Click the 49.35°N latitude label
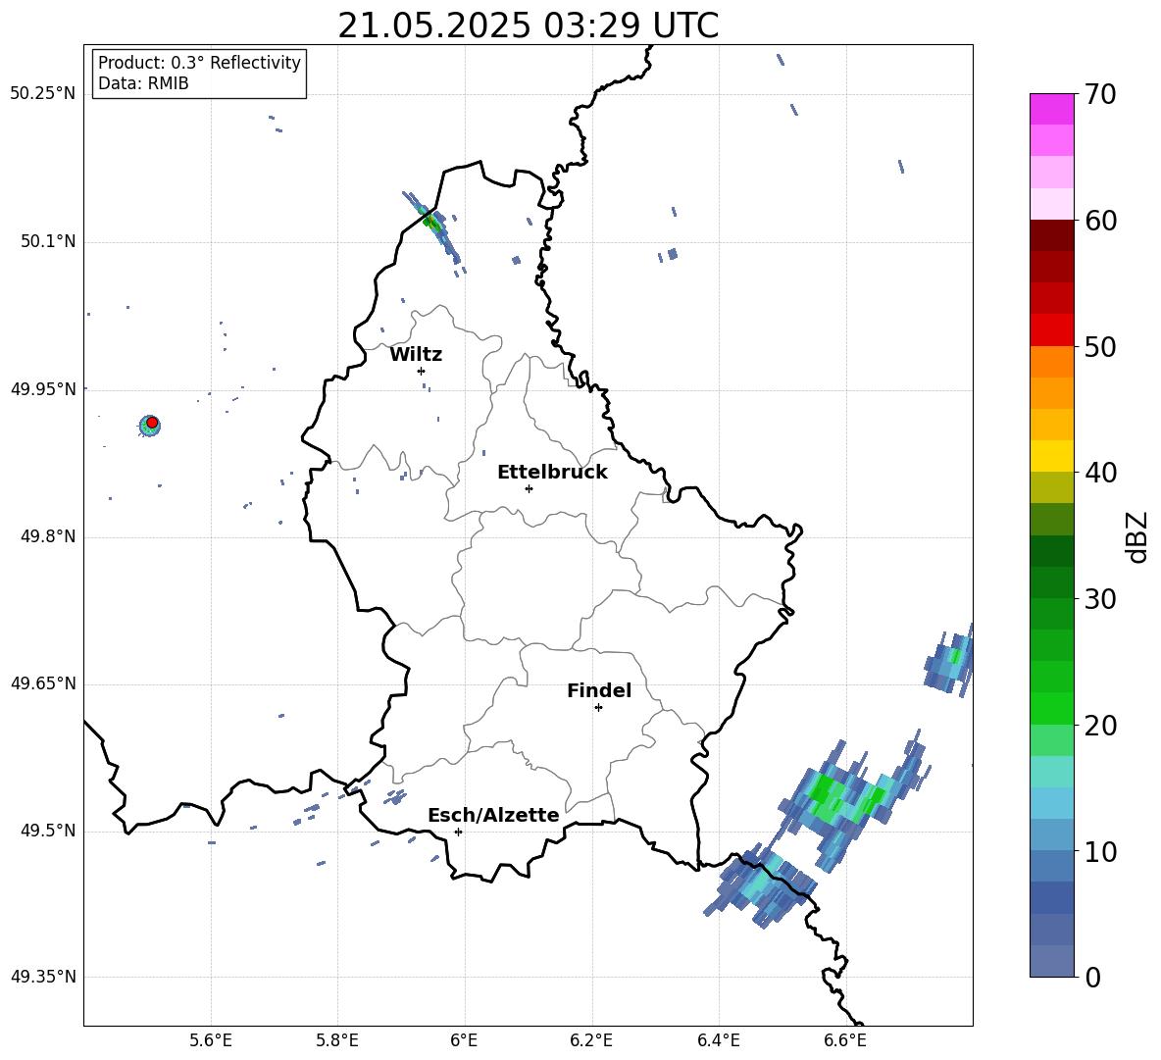The width and height of the screenshot is (1161, 1060). [x=43, y=977]
